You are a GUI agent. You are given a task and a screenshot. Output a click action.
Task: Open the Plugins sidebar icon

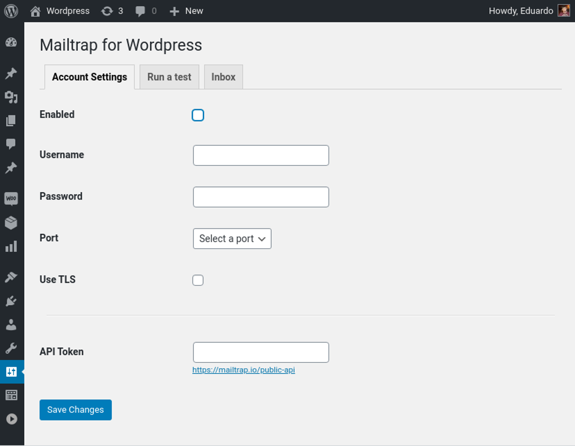coord(11,301)
